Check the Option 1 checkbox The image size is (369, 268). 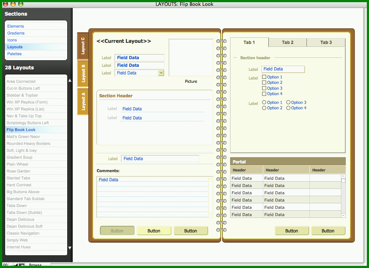264,77
